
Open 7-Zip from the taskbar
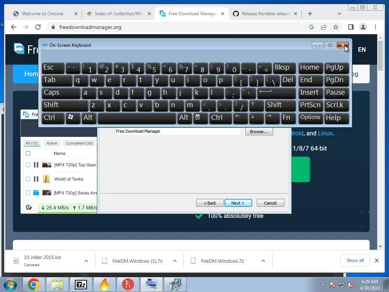[81, 284]
